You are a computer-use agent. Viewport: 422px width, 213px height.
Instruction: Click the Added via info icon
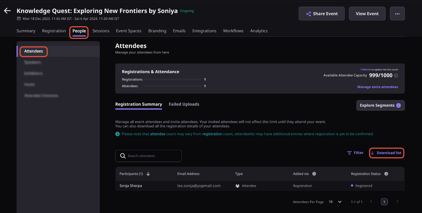[314, 174]
